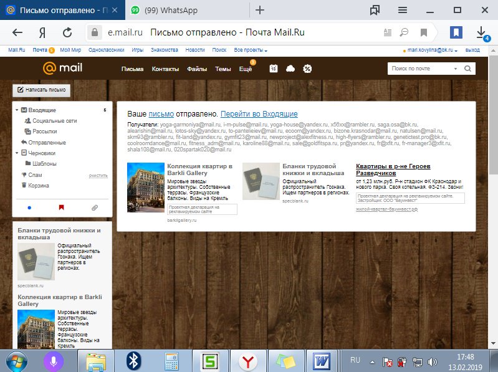The image size is (498, 372).
Task: Open the percent discounts icon in header
Action: coord(307,69)
